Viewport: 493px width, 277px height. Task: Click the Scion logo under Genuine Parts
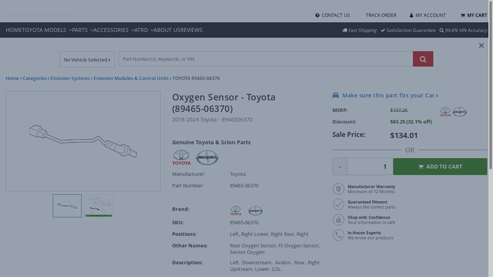207,158
